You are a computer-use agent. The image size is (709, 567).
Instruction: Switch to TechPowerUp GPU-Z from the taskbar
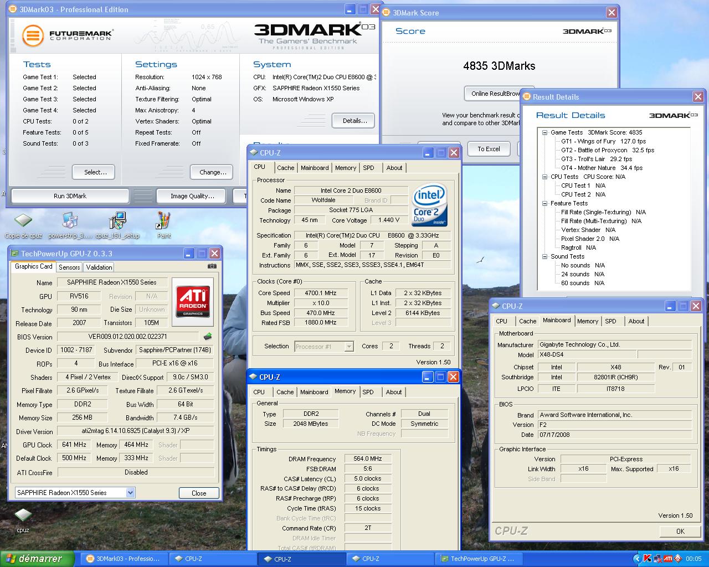click(x=477, y=559)
